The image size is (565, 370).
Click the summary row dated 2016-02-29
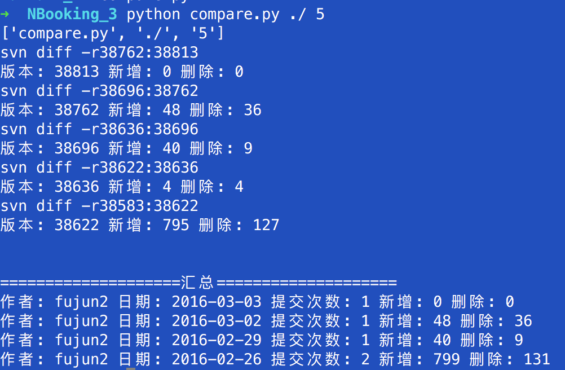coord(262,340)
